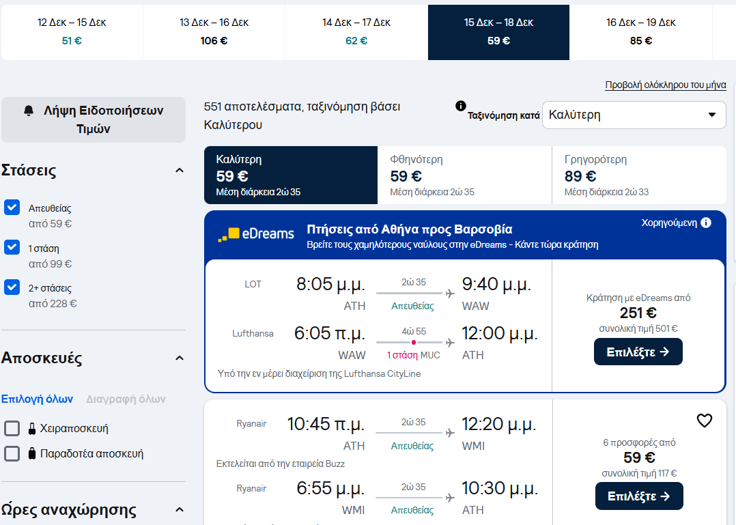Image resolution: width=736 pixels, height=525 pixels.
Task: Uncheck the Απευθείας direct flights checkbox
Action: point(12,208)
